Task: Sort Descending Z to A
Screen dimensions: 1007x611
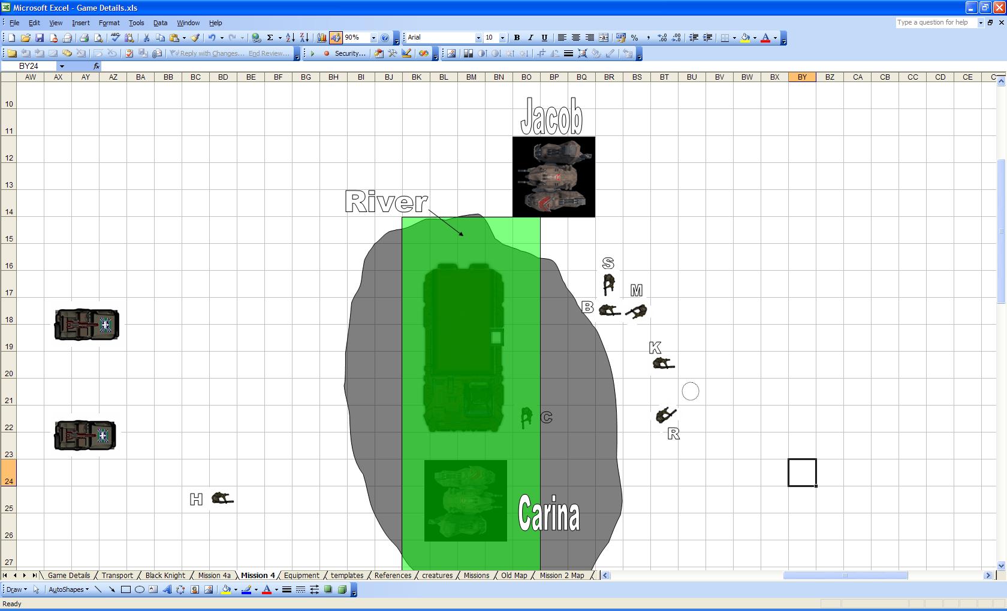Action: point(304,38)
